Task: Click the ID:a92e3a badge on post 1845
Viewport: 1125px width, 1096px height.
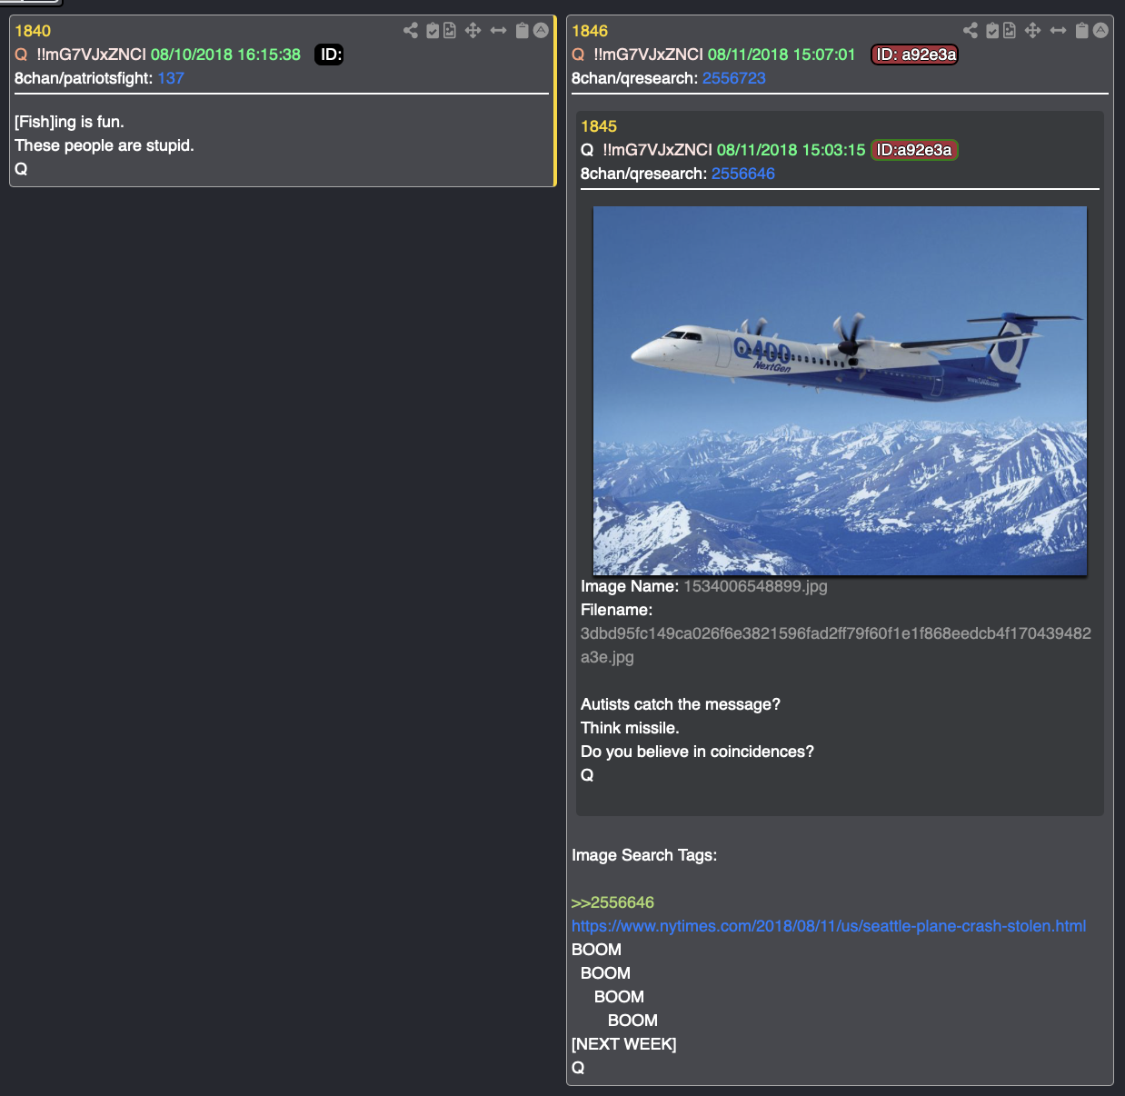Action: 914,150
